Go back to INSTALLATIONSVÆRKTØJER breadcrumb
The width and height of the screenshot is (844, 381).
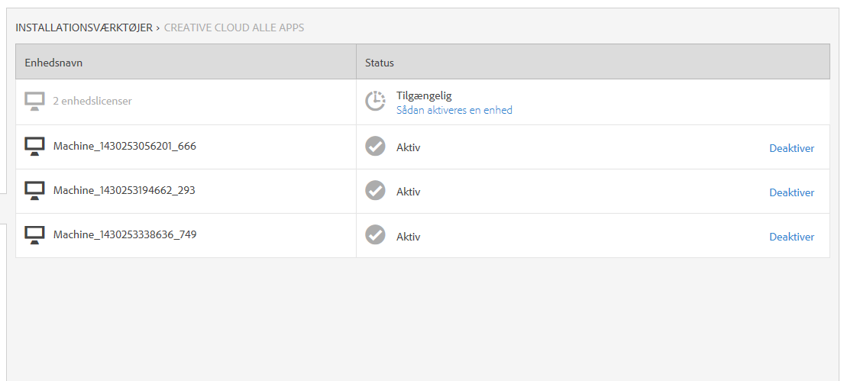[84, 27]
